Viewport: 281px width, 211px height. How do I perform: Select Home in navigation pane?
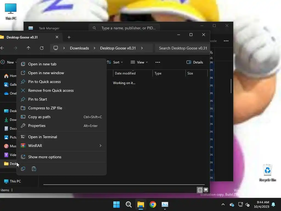pyautogui.click(x=10, y=76)
